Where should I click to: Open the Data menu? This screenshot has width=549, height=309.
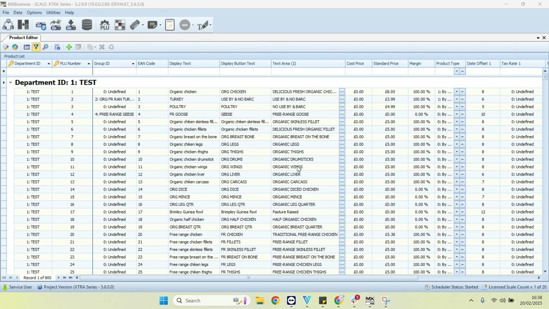click(x=18, y=12)
